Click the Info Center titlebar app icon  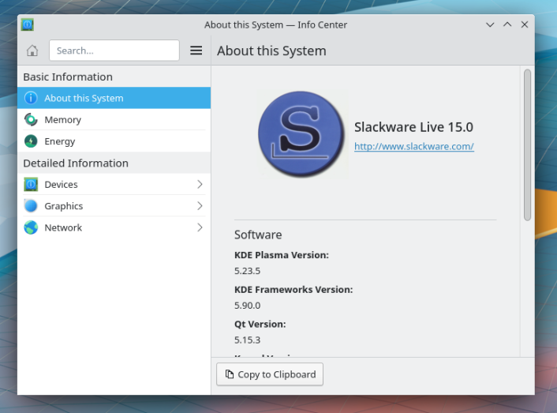pos(28,24)
